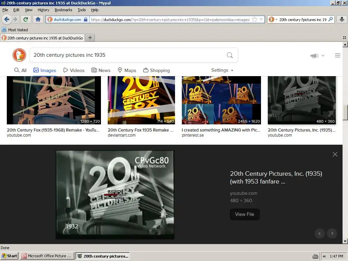Click the 20th century pictures taskbar item
Image resolution: width=348 pixels, height=261 pixels.
103,256
